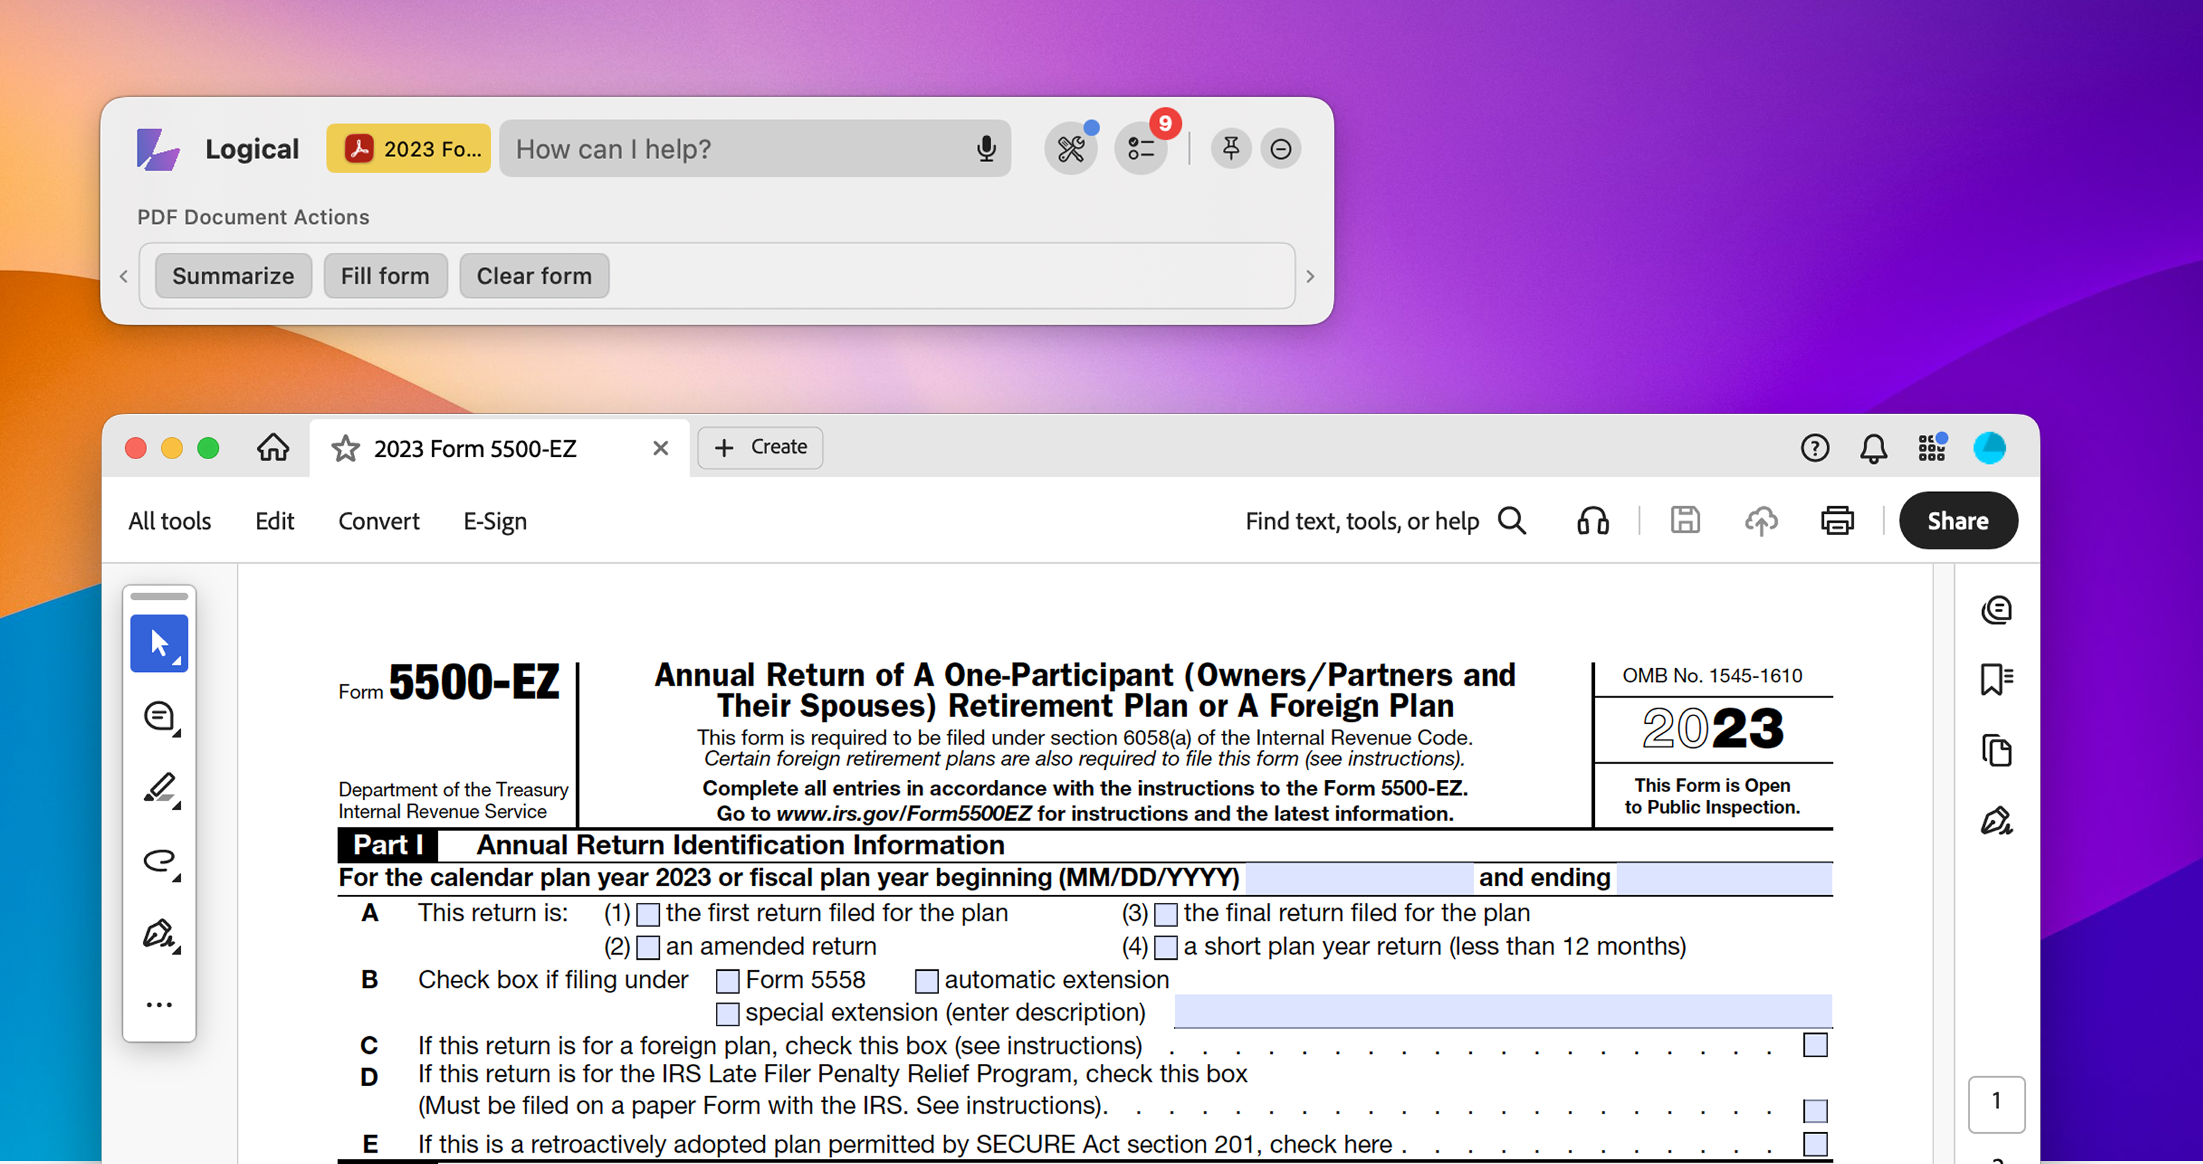The width and height of the screenshot is (2203, 1164).
Task: Tick the Form 5558 checkbox
Action: (x=727, y=981)
